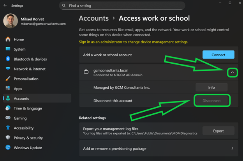Open Bluetooth & devices settings
The height and width of the screenshot is (161, 243).
[x=37, y=59]
